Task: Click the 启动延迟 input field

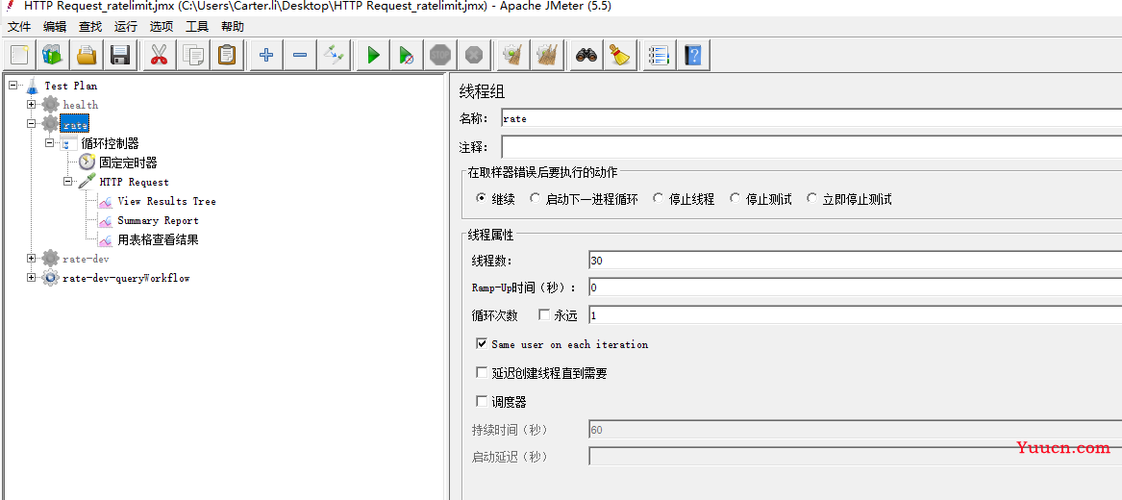Action: [855, 457]
